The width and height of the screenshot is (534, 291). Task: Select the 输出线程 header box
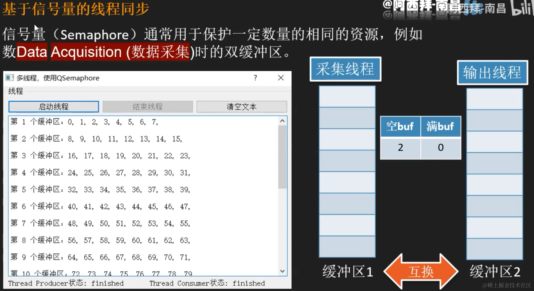(x=492, y=73)
